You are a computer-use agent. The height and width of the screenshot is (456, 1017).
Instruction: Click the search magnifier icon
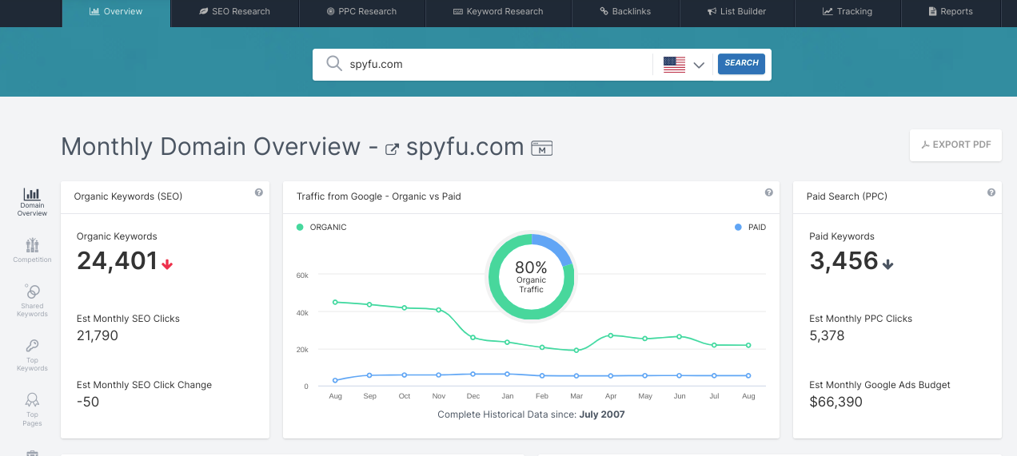point(334,64)
